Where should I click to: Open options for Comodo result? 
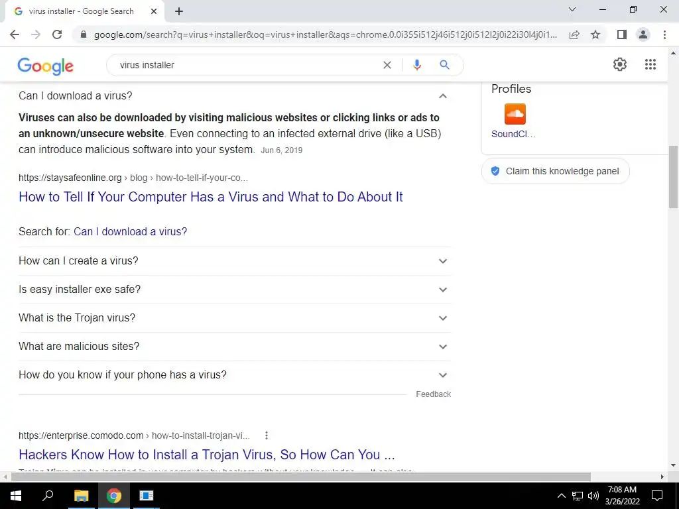(x=267, y=435)
